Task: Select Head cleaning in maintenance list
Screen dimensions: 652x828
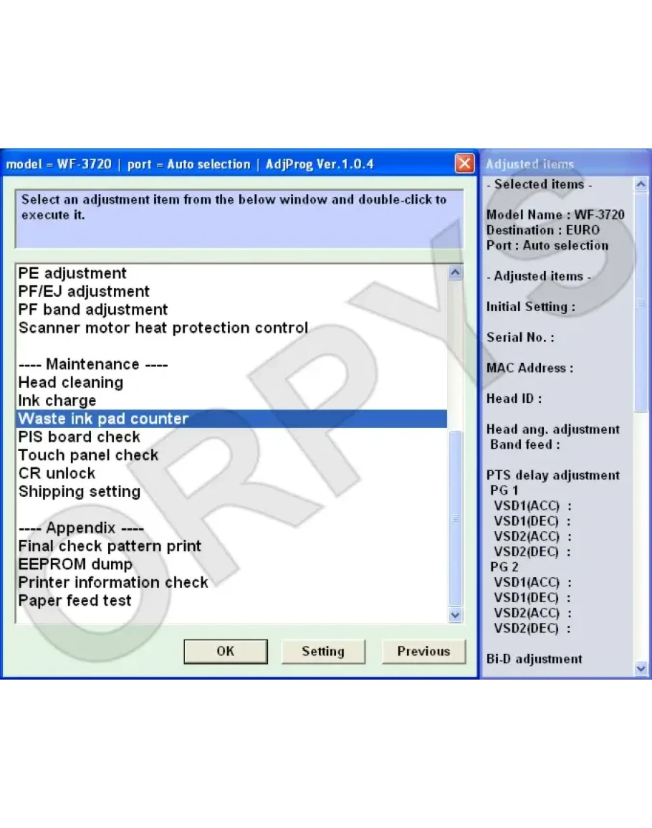Action: click(71, 383)
